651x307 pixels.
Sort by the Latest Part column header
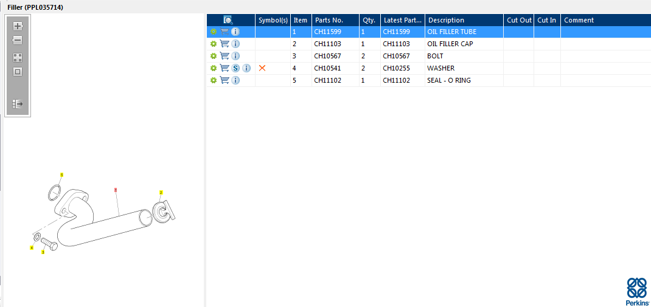click(403, 20)
